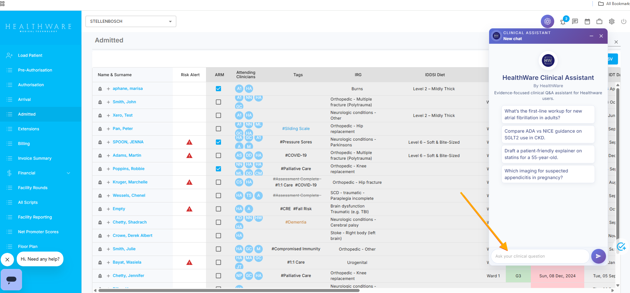The height and width of the screenshot is (293, 630).
Task: Click the power logout icon
Action: pyautogui.click(x=623, y=21)
